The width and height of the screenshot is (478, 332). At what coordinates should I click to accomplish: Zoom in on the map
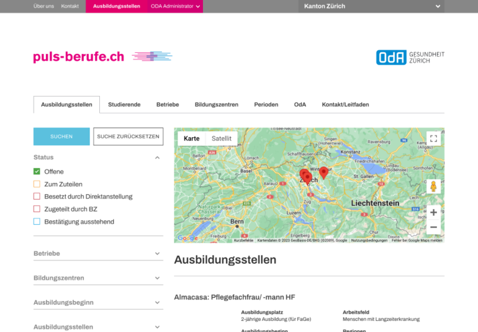pyautogui.click(x=433, y=212)
